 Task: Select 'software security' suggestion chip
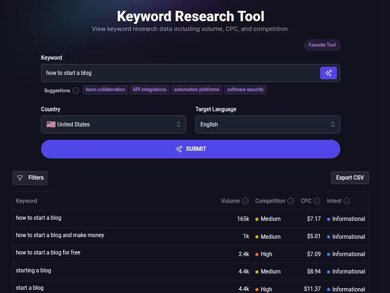245,90
